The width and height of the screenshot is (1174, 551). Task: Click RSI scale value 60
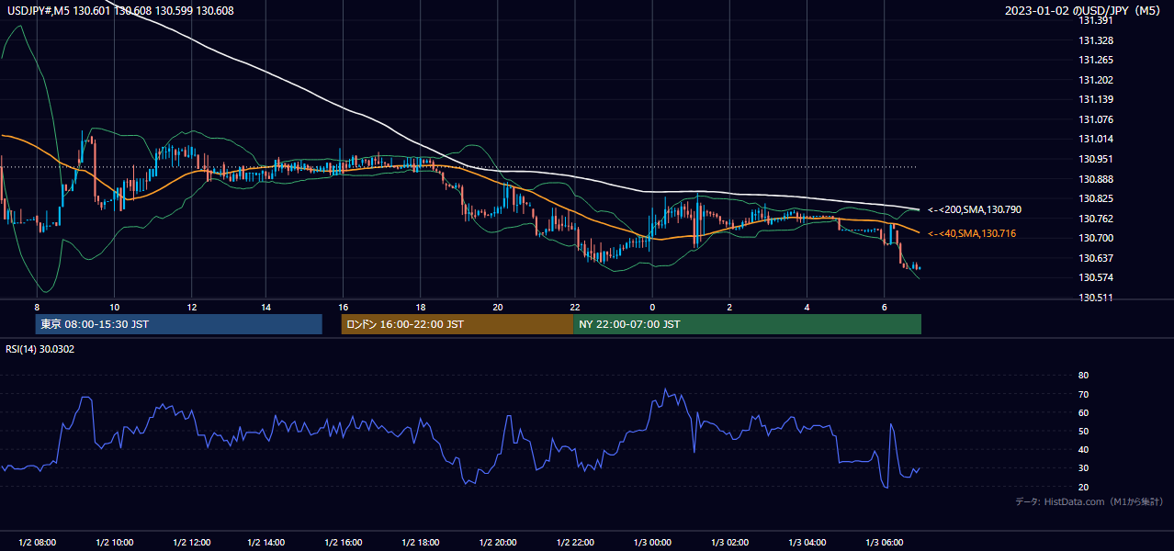[x=1083, y=412]
